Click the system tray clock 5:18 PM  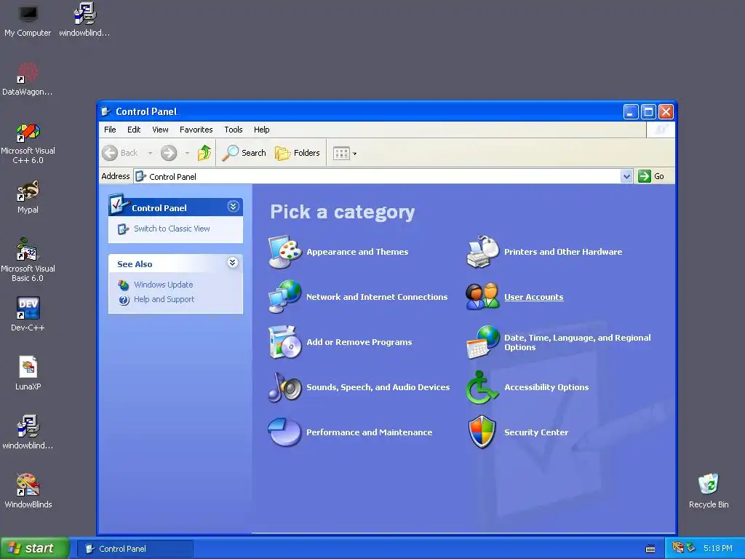click(717, 548)
